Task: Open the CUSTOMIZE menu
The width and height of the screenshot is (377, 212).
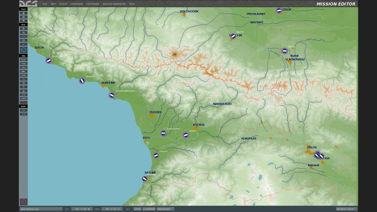Action: tap(93, 4)
